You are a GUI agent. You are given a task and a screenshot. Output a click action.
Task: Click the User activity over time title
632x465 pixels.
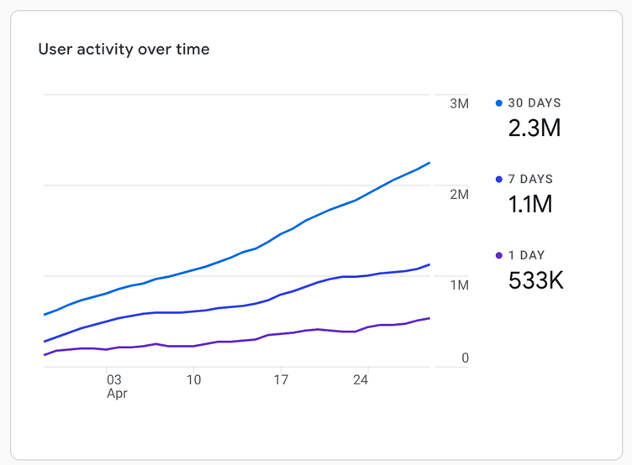[124, 50]
